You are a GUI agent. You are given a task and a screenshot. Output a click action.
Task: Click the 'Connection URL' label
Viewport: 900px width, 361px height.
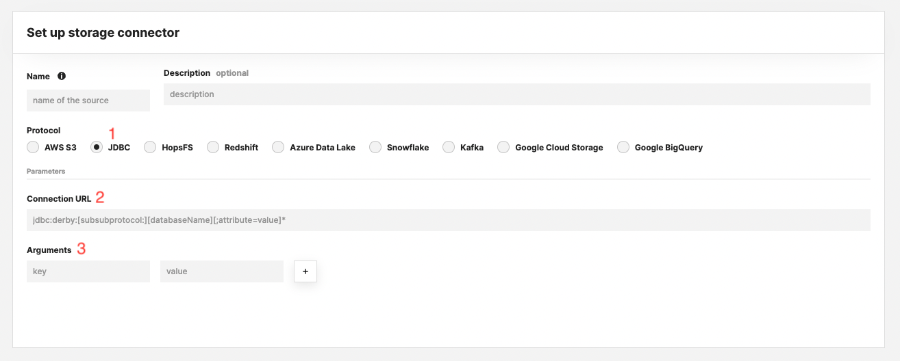(x=59, y=199)
